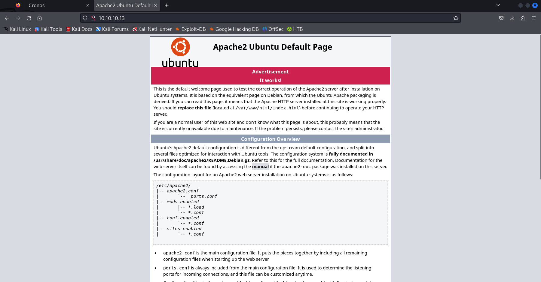541x282 pixels.
Task: Reload the page with the refresh icon
Action: click(x=29, y=18)
